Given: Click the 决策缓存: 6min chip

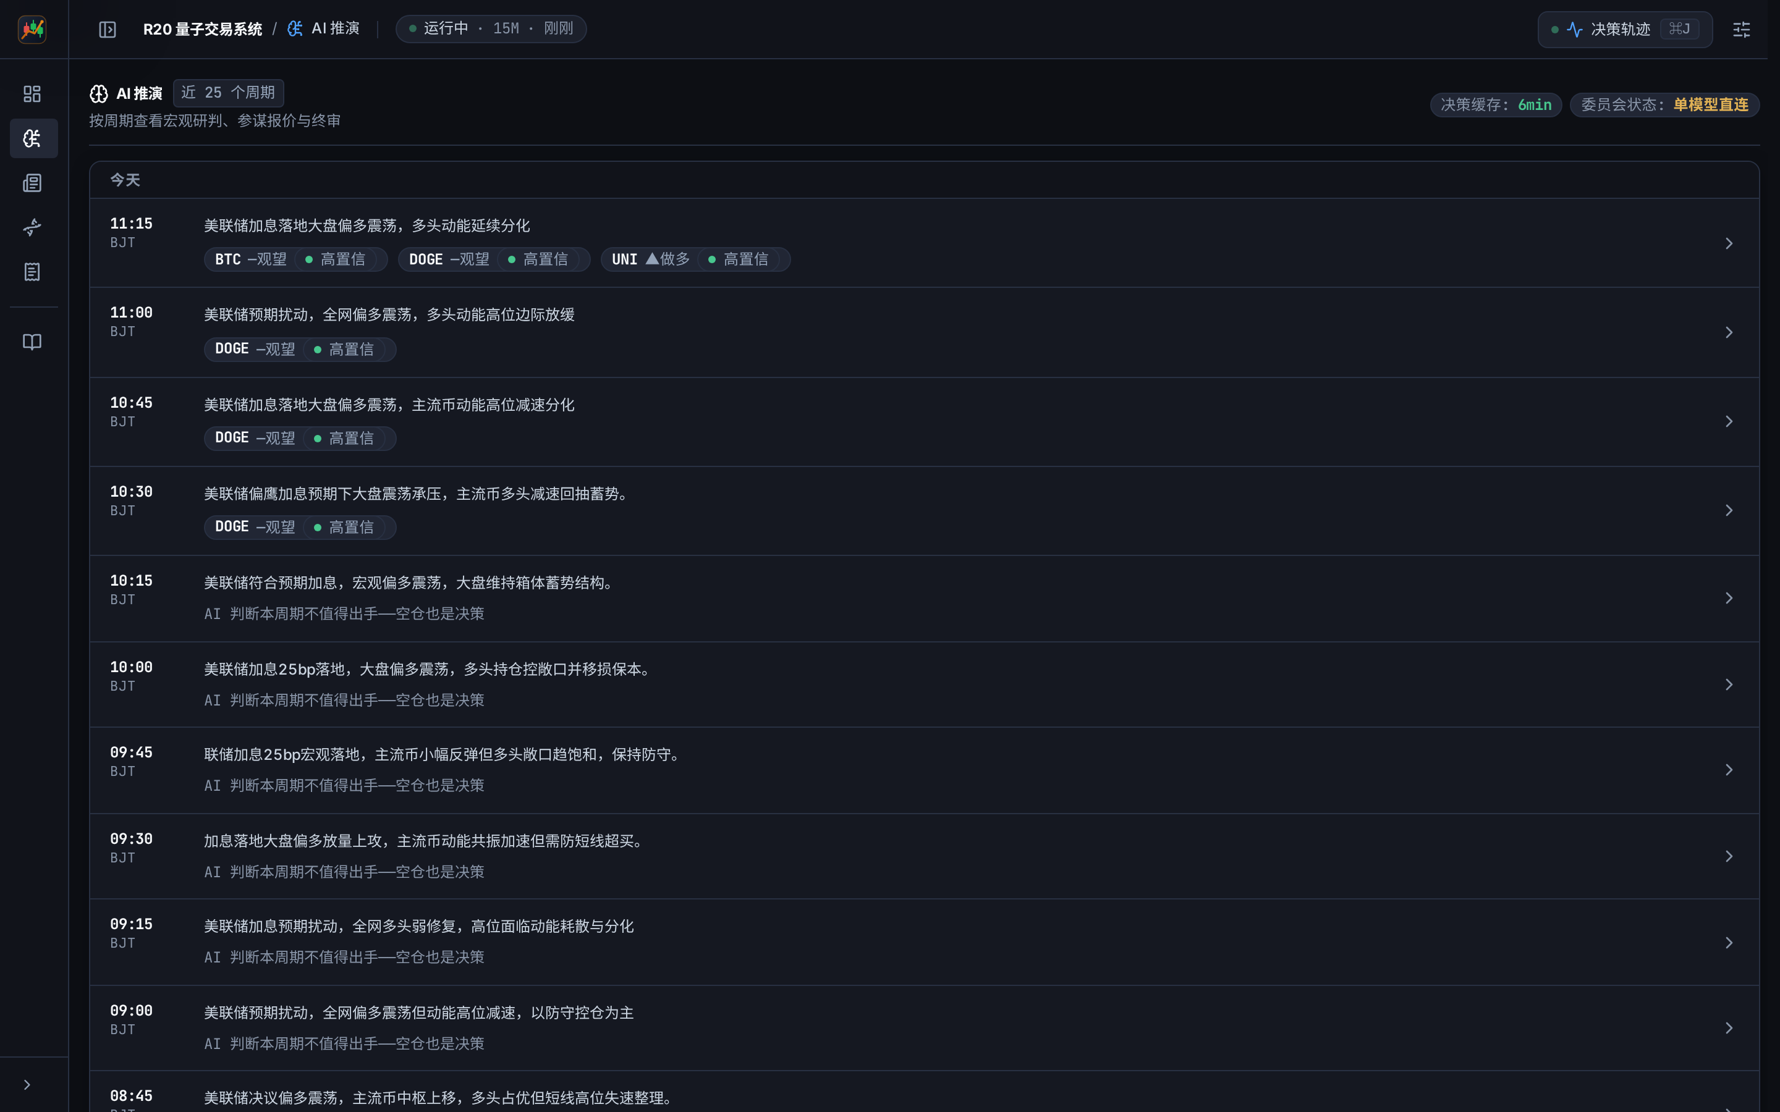Looking at the screenshot, I should pyautogui.click(x=1495, y=105).
